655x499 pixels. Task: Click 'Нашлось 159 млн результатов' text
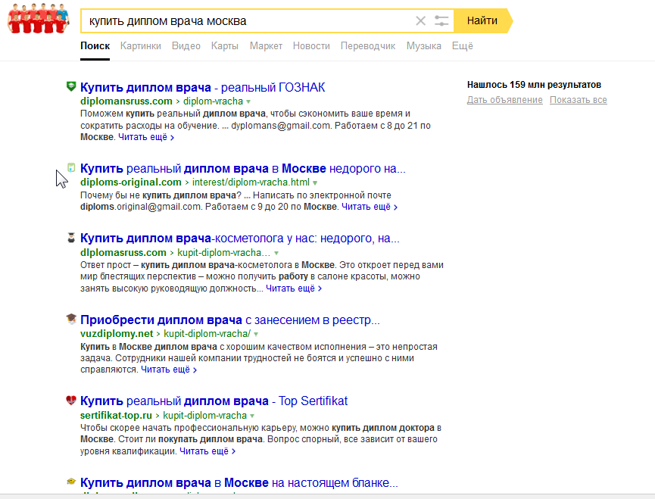[x=534, y=85]
